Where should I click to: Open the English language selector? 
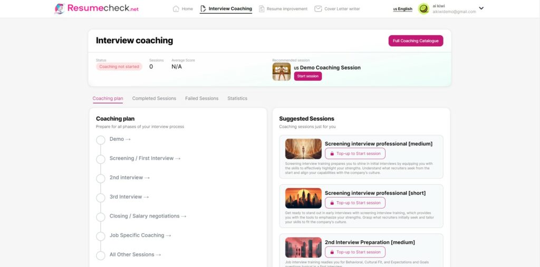pyautogui.click(x=402, y=9)
